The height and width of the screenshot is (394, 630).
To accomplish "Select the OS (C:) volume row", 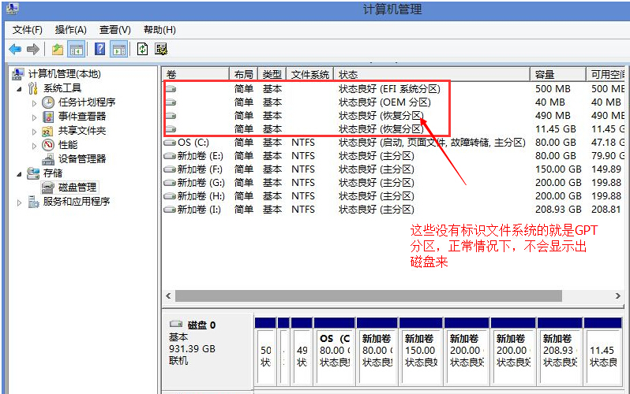I will click(193, 143).
